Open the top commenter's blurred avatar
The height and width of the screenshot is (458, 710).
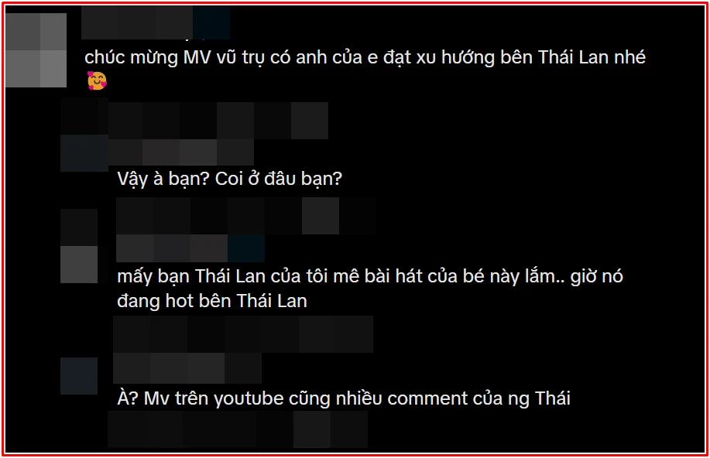36,50
